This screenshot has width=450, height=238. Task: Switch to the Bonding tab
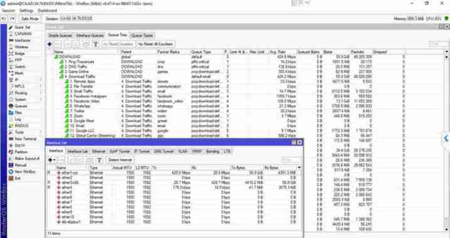pyautogui.click(x=213, y=152)
